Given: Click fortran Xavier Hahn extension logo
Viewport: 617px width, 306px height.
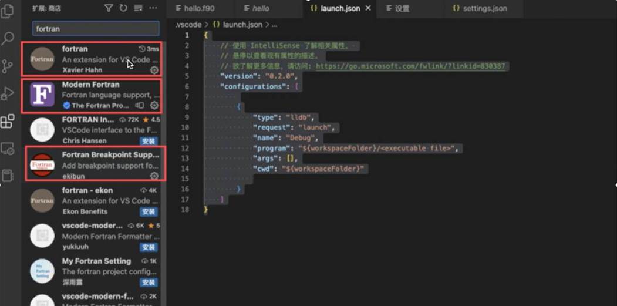Looking at the screenshot, I should click(42, 59).
